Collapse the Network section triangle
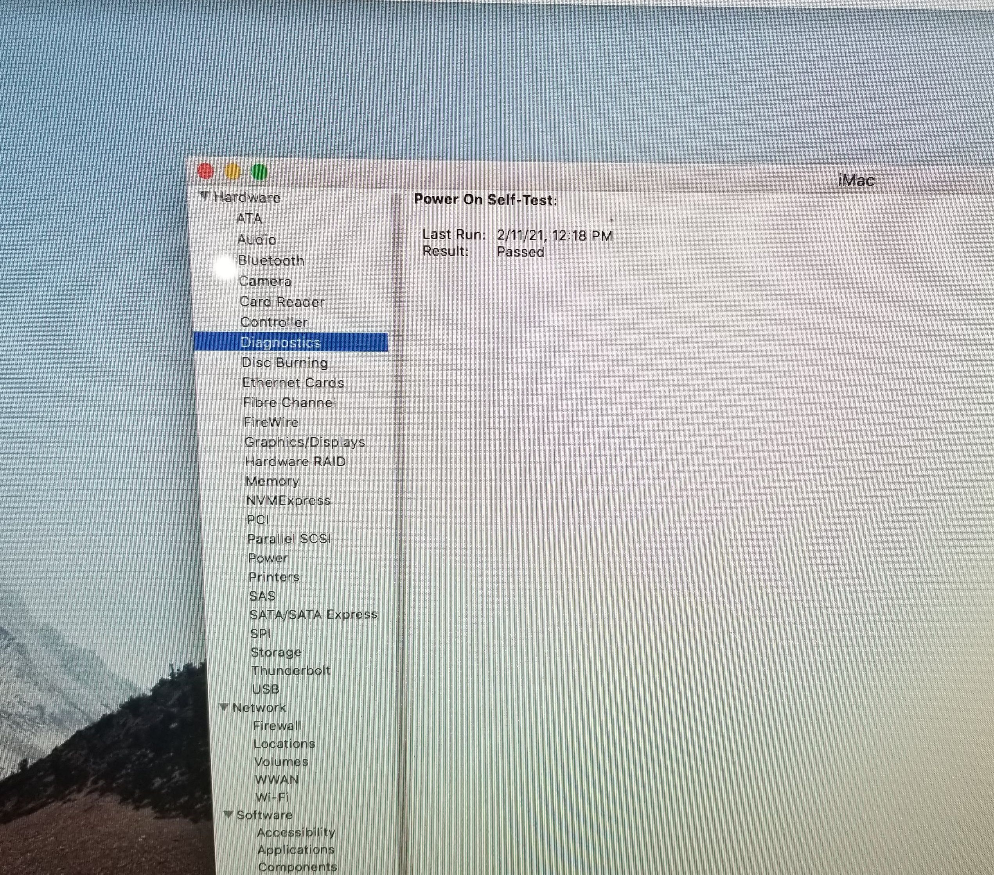Viewport: 994px width, 875px height. [224, 707]
